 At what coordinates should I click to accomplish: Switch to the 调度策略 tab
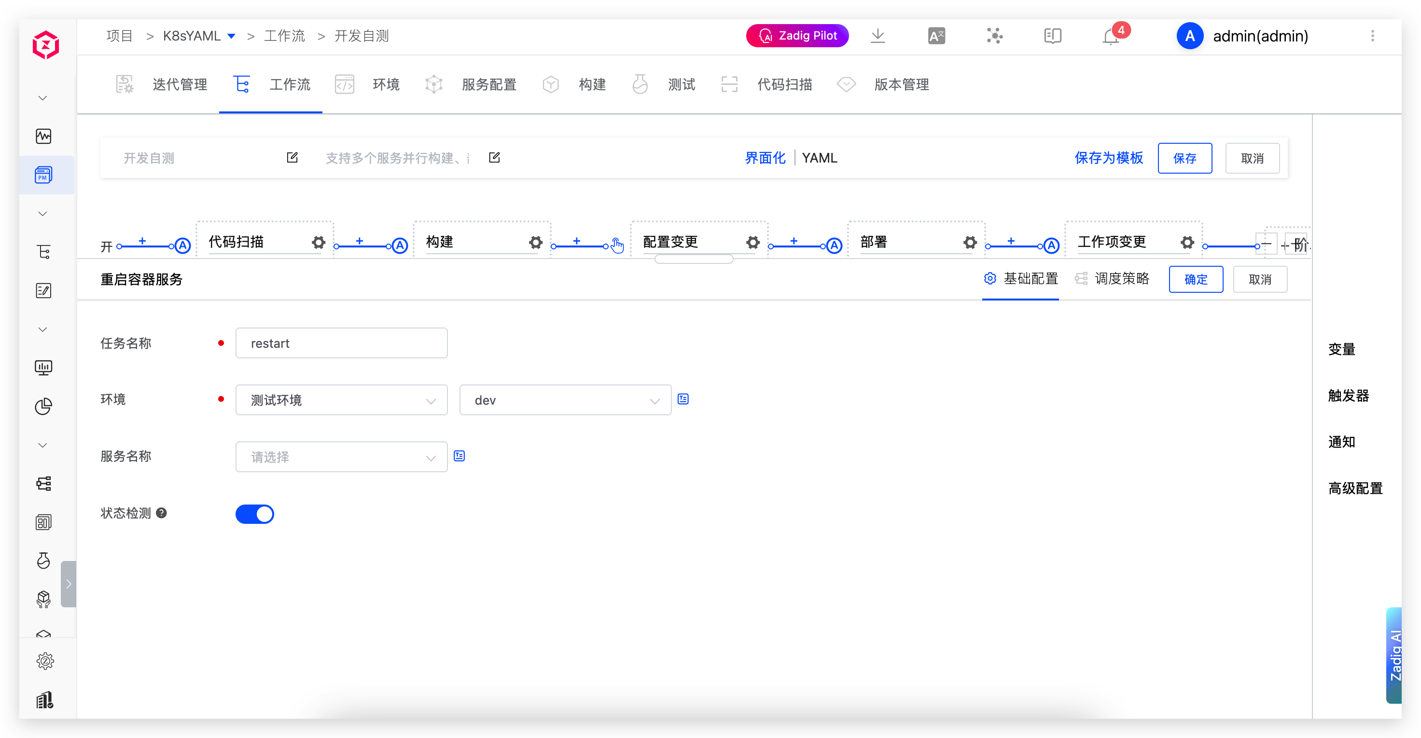pyautogui.click(x=1122, y=279)
